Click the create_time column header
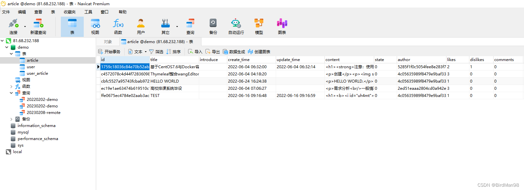The height and width of the screenshot is (190, 524). click(x=251, y=60)
